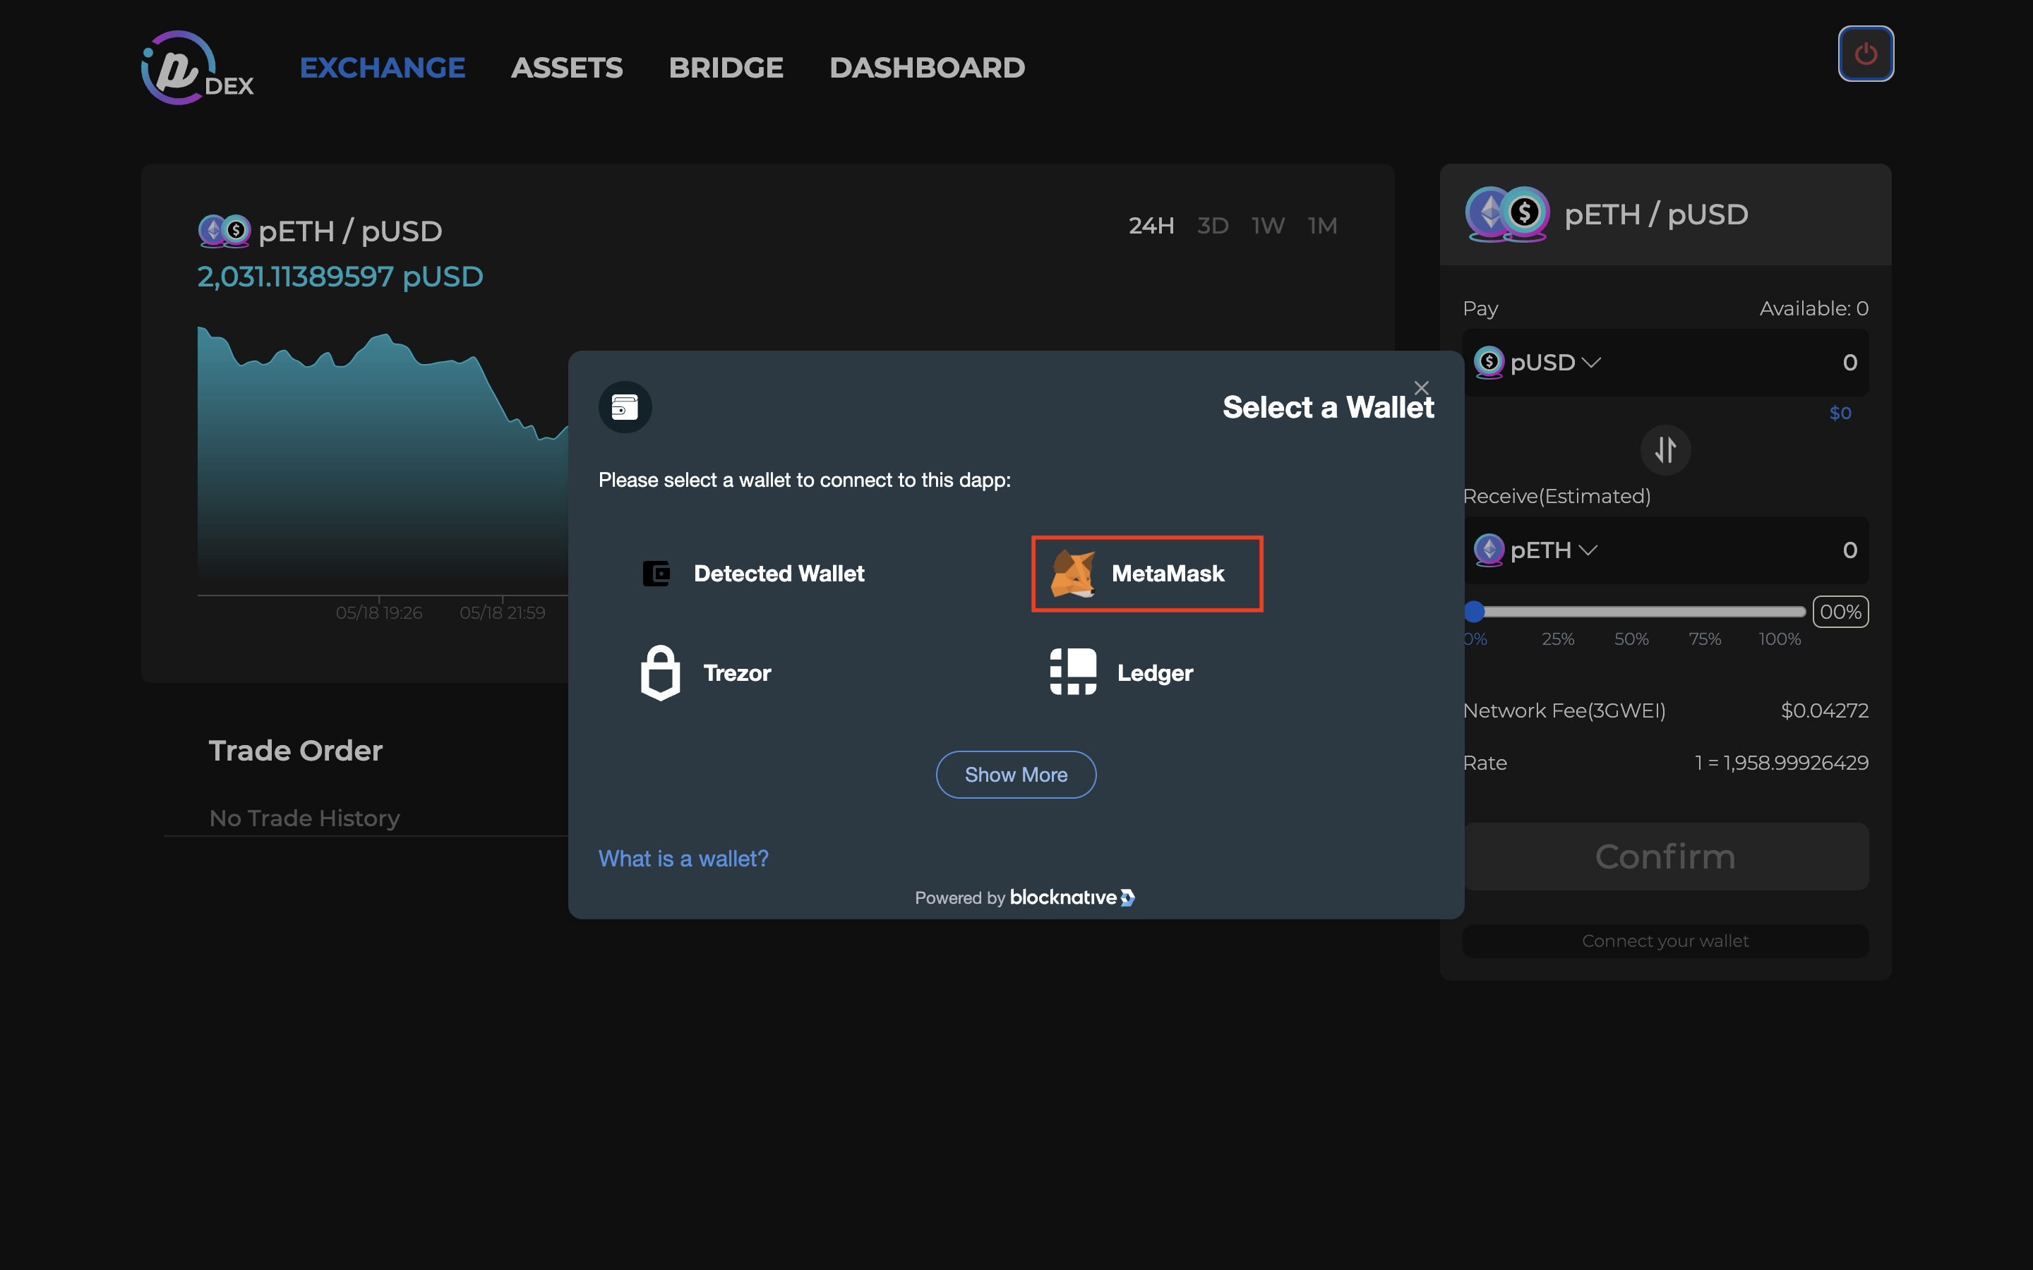Select the 1W chart range
Image resolution: width=2033 pixels, height=1270 pixels.
click(1268, 226)
